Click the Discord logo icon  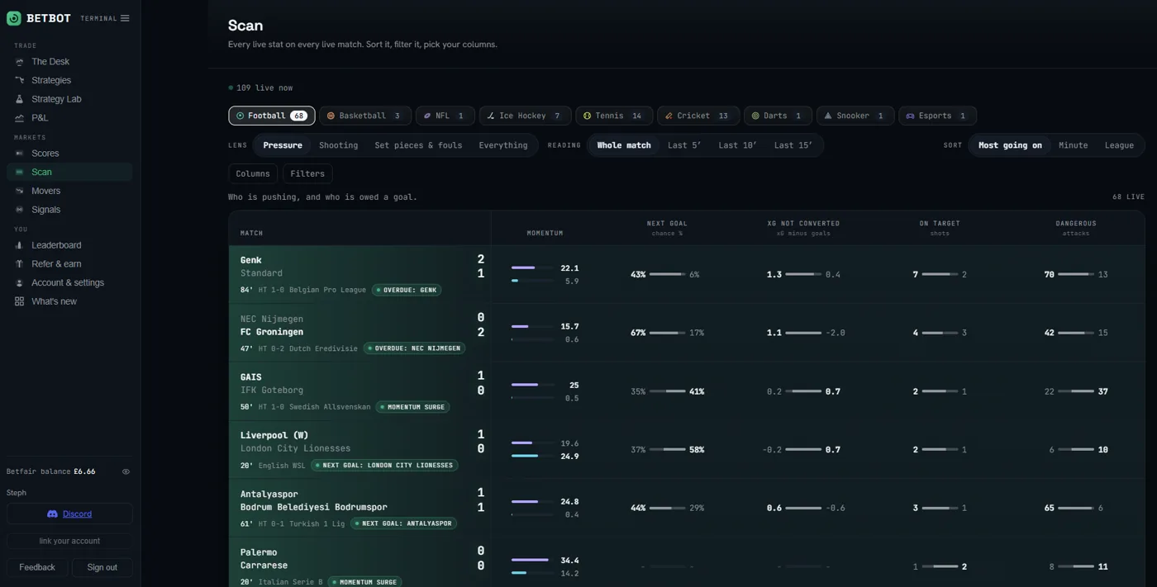52,514
